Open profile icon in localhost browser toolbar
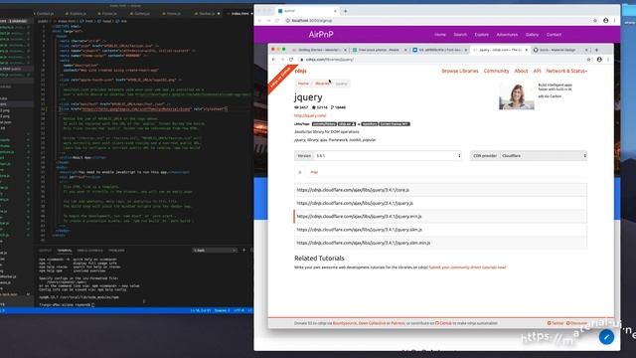This screenshot has width=636, height=358. pos(605,20)
